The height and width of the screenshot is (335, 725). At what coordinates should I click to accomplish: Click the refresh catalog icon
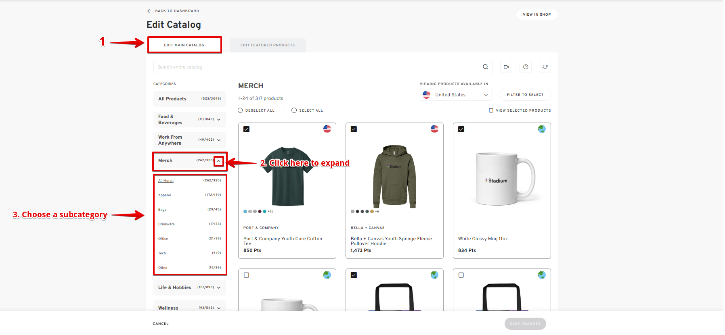[545, 67]
